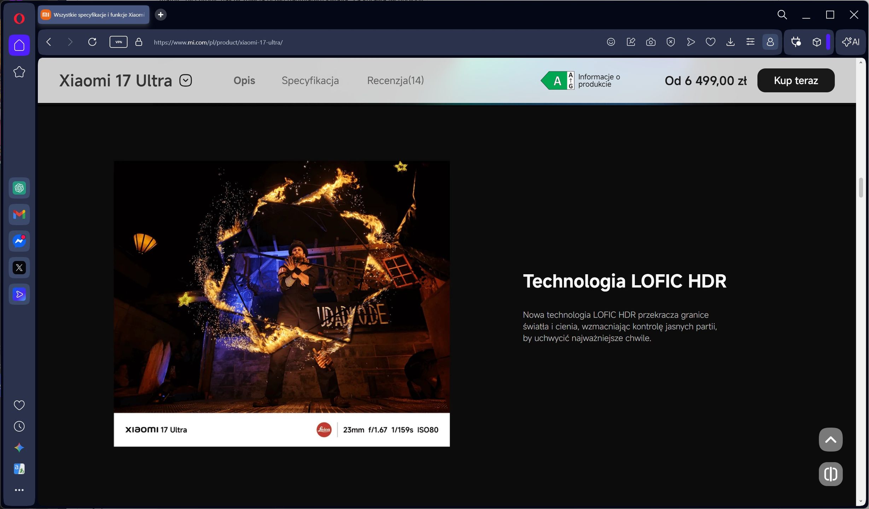
Task: Click the page vertical scrollbar thumb
Action: [x=861, y=188]
